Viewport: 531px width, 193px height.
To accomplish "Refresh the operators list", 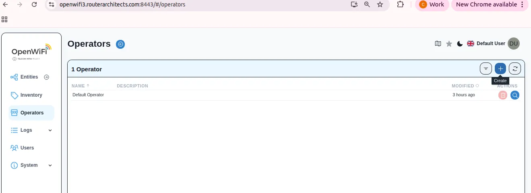I will [514, 69].
